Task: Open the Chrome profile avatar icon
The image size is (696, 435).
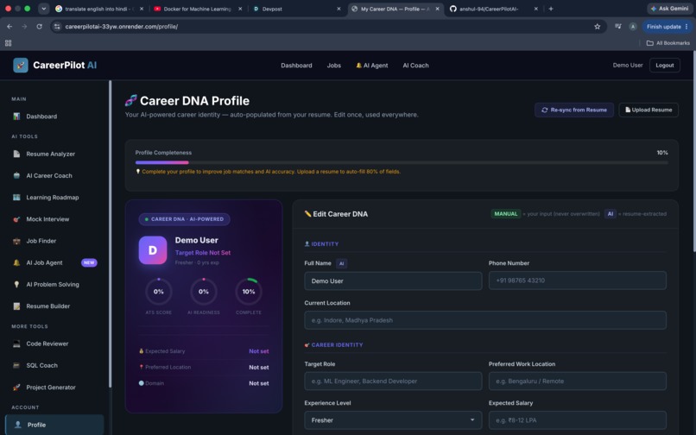Action: click(x=633, y=27)
